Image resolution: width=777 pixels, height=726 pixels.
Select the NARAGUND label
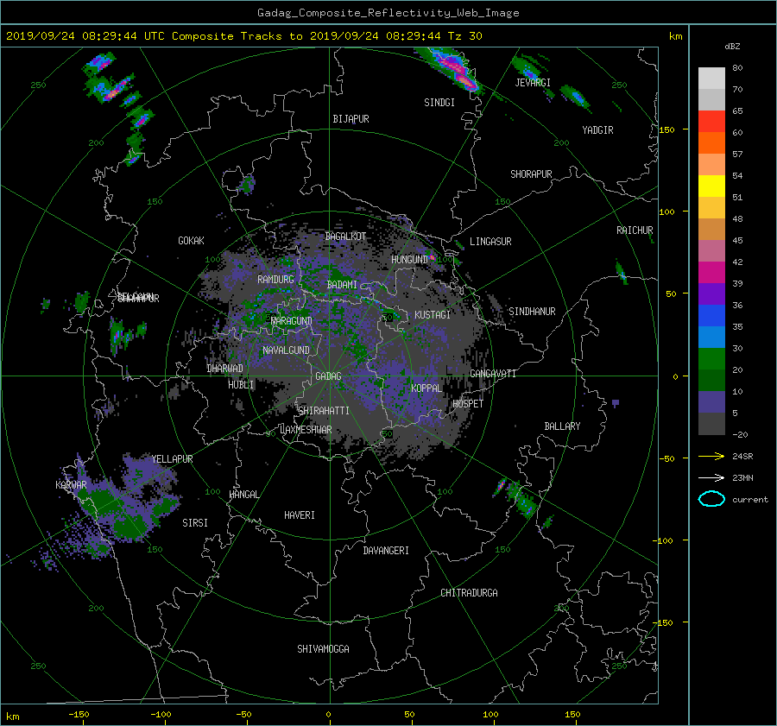(292, 321)
